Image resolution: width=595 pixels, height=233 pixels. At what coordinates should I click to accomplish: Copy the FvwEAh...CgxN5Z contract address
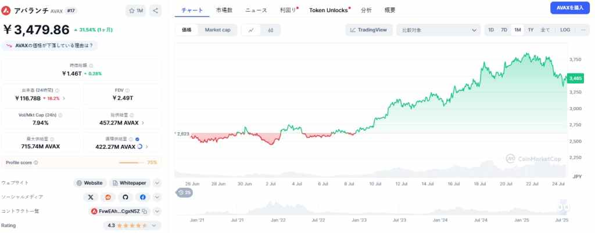coord(145,211)
